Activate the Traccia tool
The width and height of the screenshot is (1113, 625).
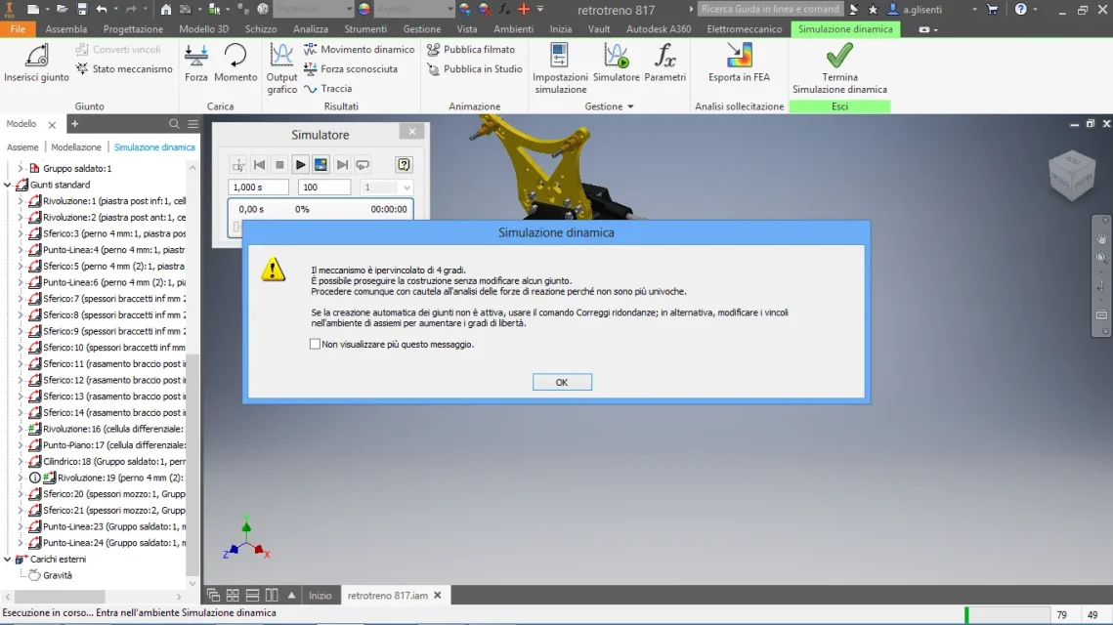[x=328, y=89]
